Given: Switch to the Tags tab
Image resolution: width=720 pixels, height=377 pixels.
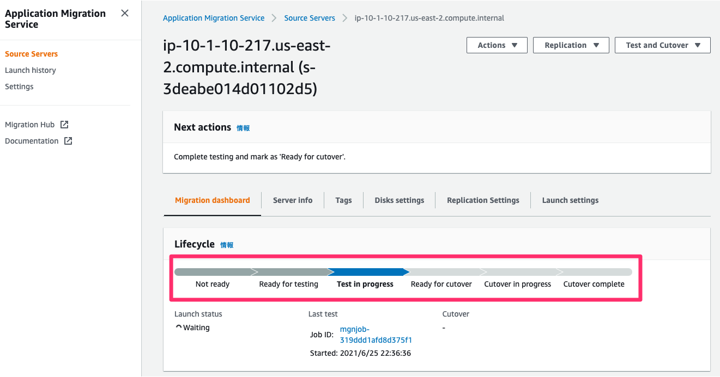Looking at the screenshot, I should click(x=343, y=200).
